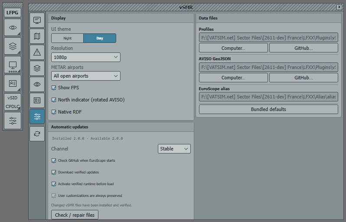346x222 pixels.
Task: Click the AVISO GeoJSON path field
Action: 268,67
